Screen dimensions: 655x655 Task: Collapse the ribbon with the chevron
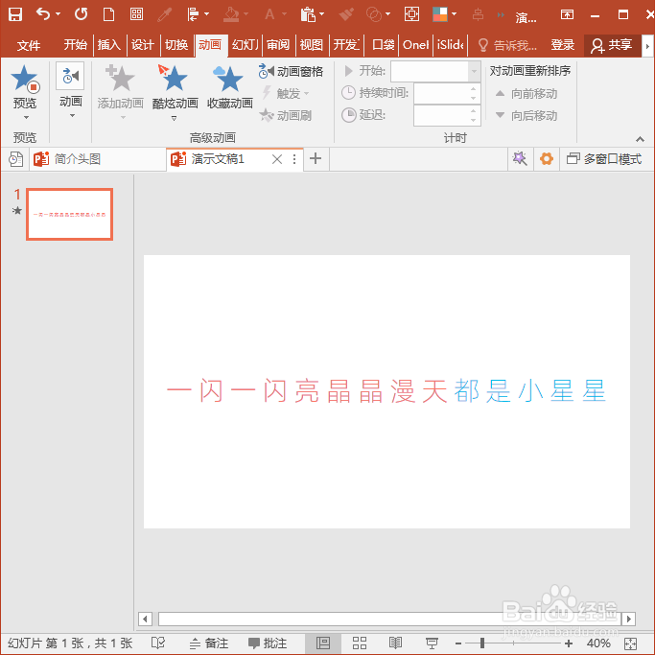point(640,139)
